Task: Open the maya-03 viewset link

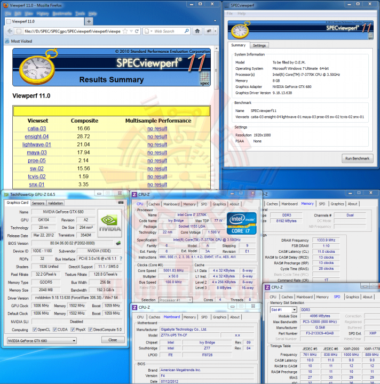Action: [37, 153]
